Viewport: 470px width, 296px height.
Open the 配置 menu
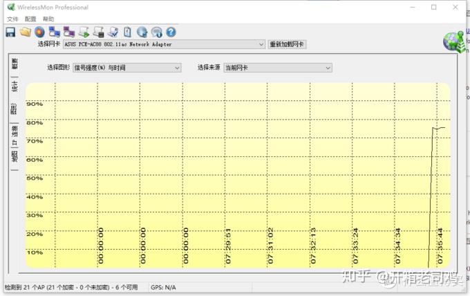(30, 19)
